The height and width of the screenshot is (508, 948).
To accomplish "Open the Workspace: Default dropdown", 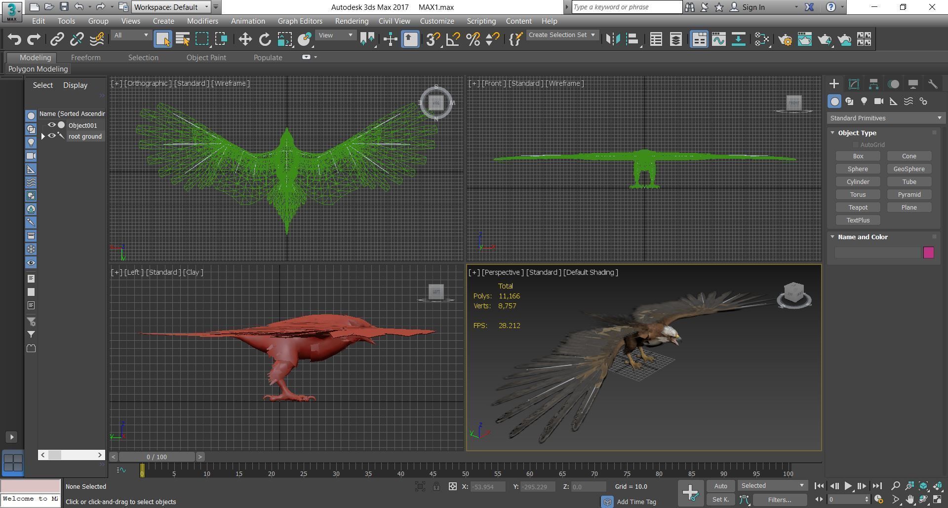I will (171, 7).
